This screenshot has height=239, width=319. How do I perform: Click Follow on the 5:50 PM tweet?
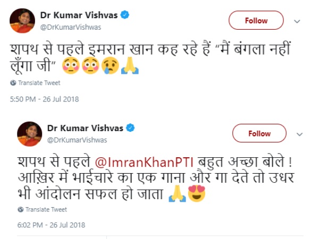(256, 21)
